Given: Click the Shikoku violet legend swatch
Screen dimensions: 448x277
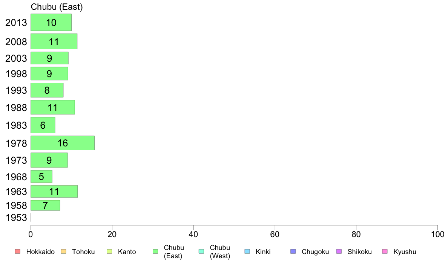Looking at the screenshot, I should click(339, 251).
